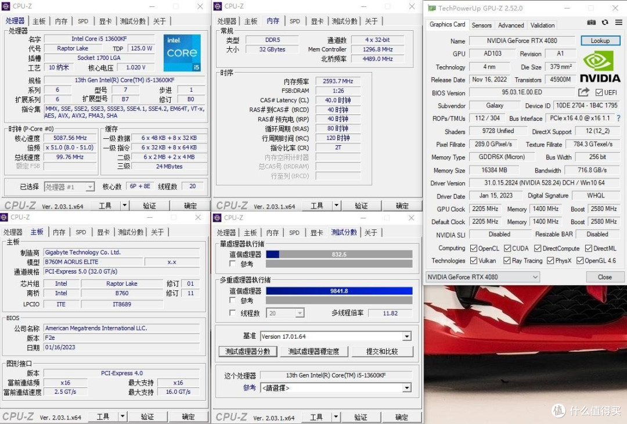Screen dimensions: 627x424
Task: Click the 多线程倍率 value 11.82
Action: pyautogui.click(x=390, y=313)
